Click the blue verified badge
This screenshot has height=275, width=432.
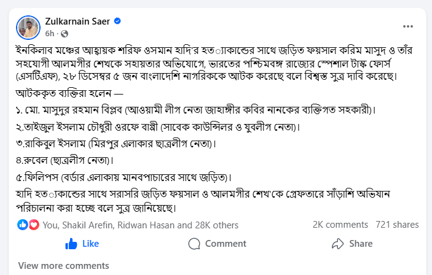tap(117, 21)
